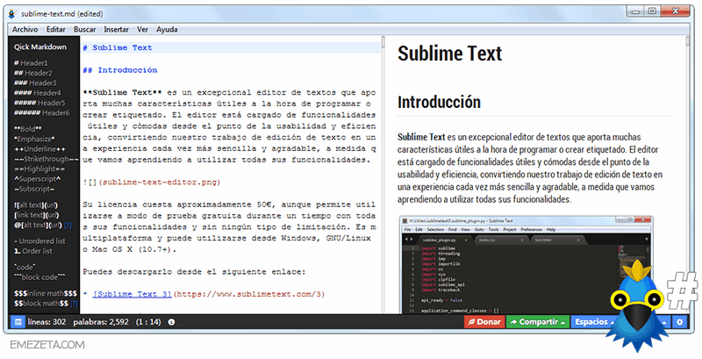
Task: Open the Archivo menu
Action: pyautogui.click(x=25, y=30)
